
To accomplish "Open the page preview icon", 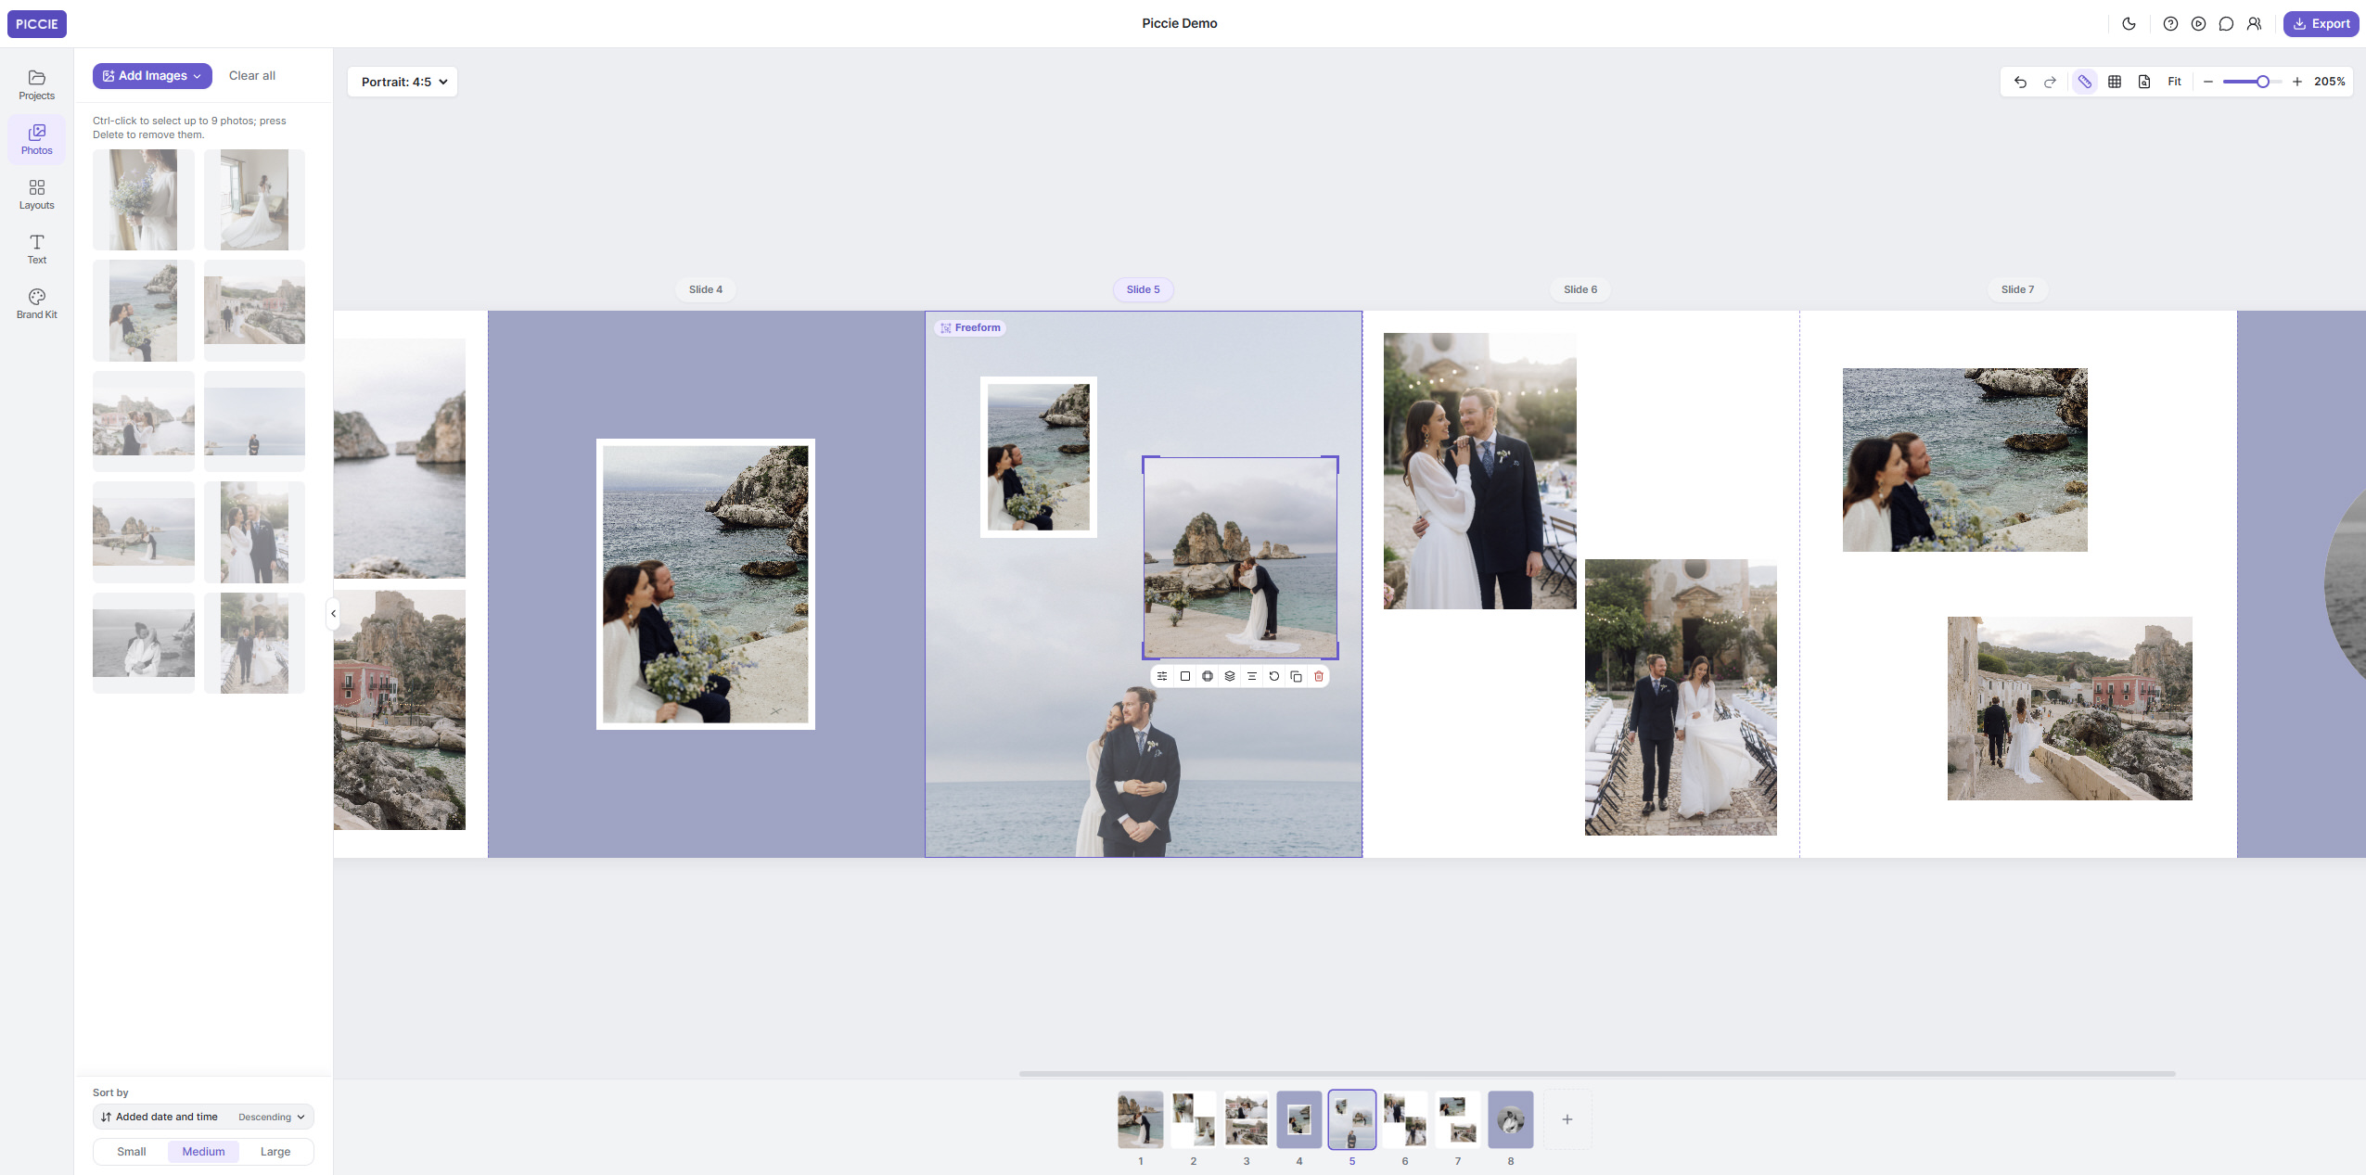I will click(2144, 82).
